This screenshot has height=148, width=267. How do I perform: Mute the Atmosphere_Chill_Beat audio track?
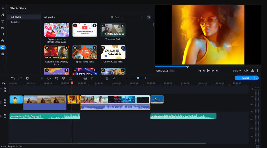[x=5, y=115]
